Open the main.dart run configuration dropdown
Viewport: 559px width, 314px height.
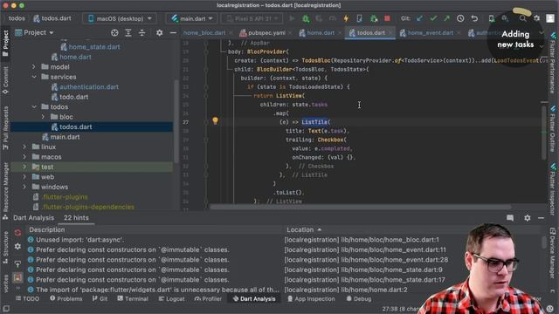(x=192, y=18)
